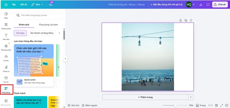
Task: Enter fullscreen presentation mode icon
Action: pos(221,105)
